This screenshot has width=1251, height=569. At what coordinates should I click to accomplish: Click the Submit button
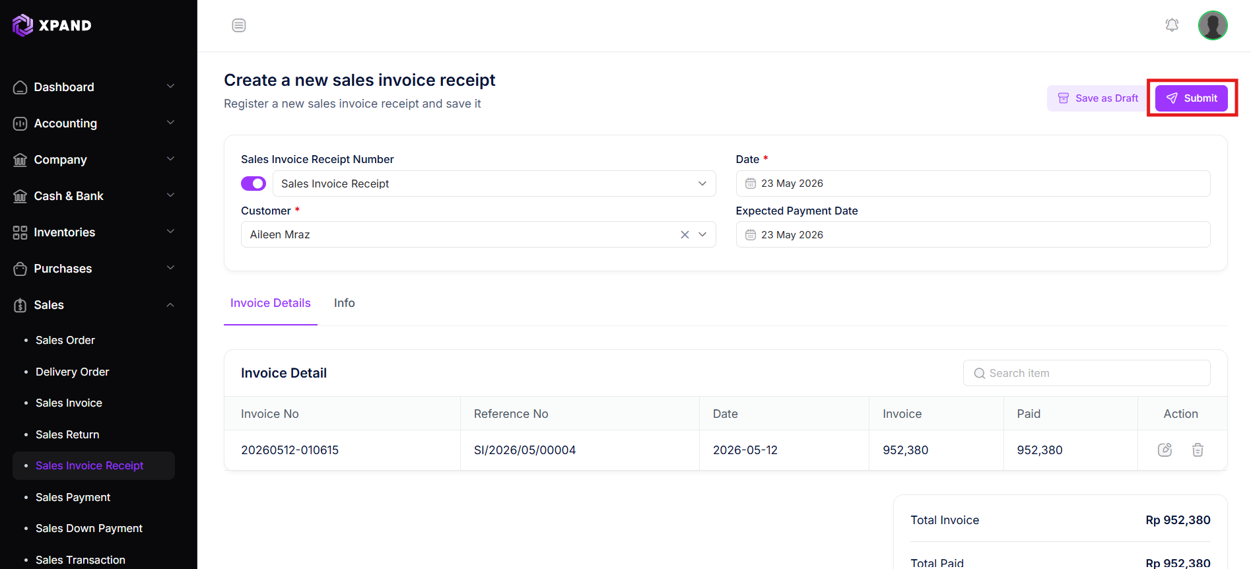click(1192, 98)
